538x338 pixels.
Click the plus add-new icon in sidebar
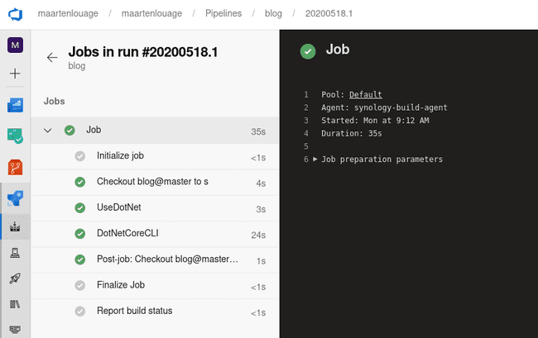[x=15, y=74]
